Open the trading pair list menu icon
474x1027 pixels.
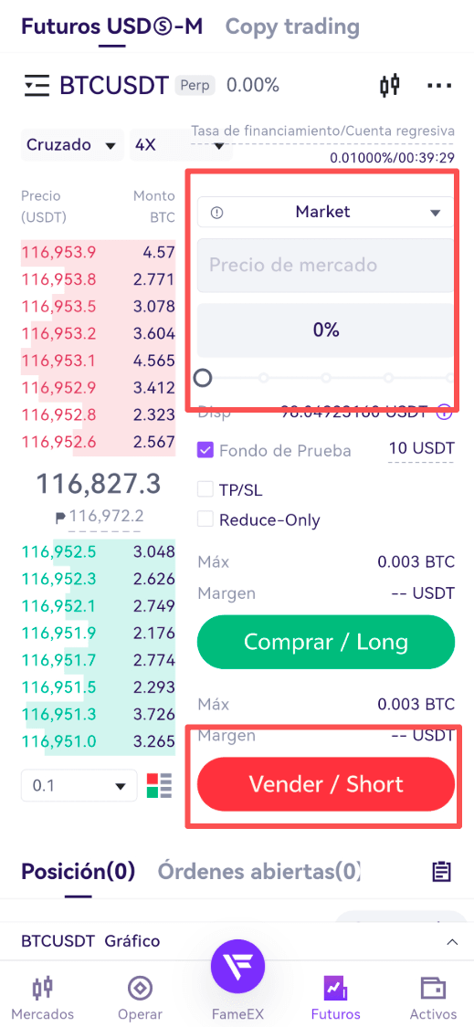point(37,85)
